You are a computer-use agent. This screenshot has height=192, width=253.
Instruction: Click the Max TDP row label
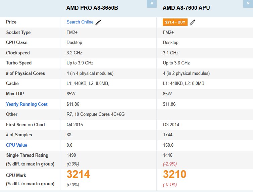15,94
